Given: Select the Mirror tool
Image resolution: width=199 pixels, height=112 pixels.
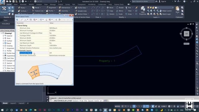Looking at the screenshot, I should [x=119, y=11].
